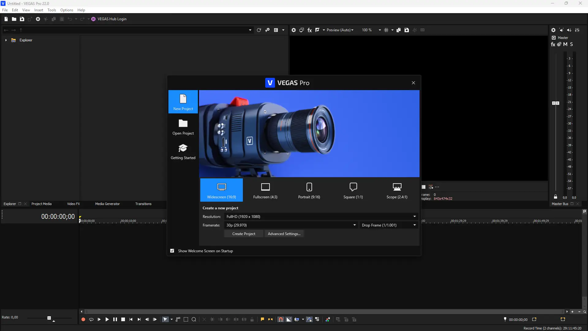Toggle loop playback in the transport bar

(91, 319)
